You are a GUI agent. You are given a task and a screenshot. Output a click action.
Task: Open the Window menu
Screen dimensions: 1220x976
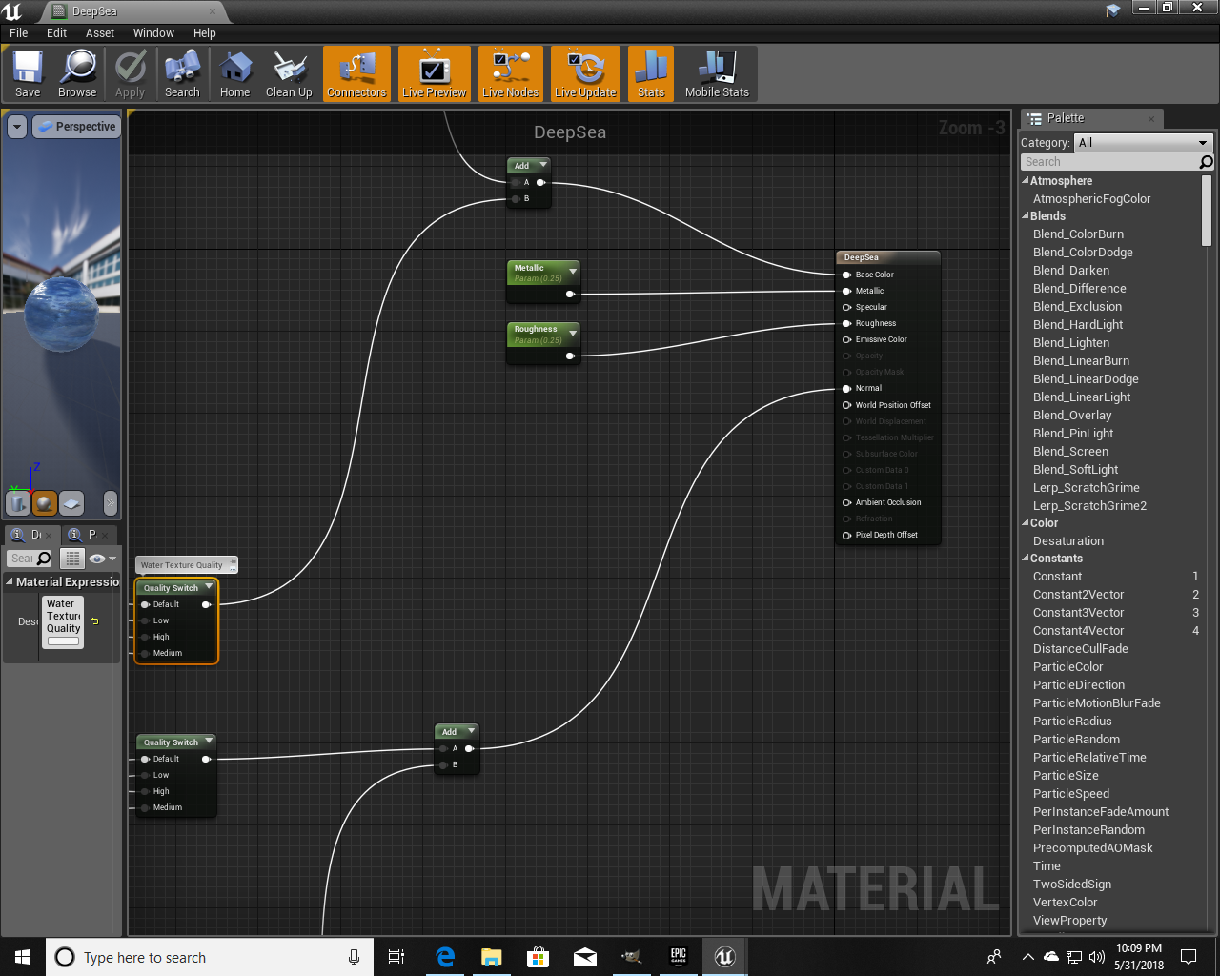coord(153,32)
